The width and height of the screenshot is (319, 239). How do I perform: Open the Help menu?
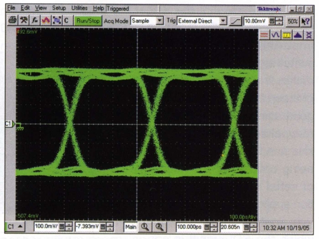click(98, 8)
